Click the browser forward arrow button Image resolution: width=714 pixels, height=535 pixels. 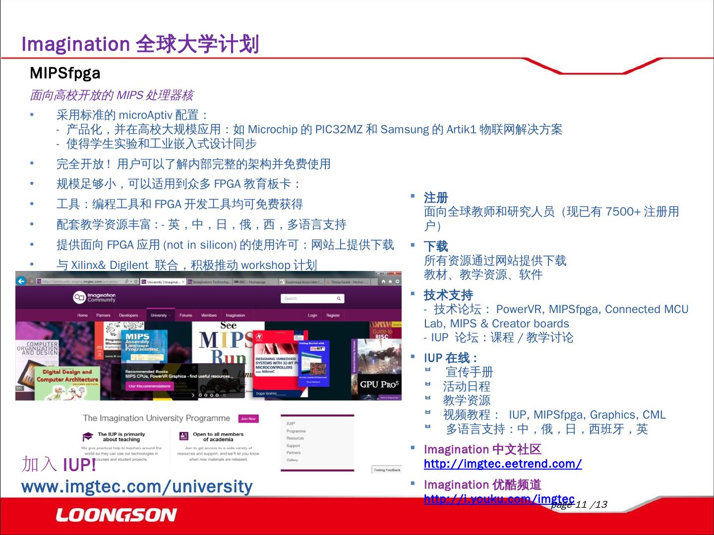coord(31,282)
